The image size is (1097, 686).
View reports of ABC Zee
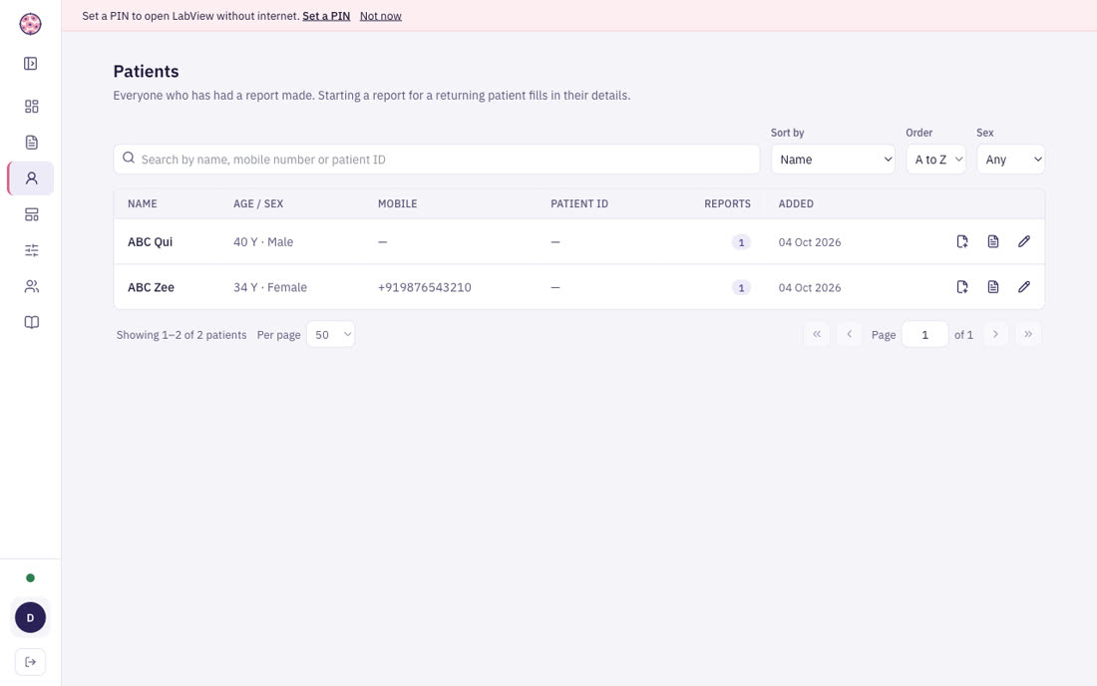pos(993,287)
